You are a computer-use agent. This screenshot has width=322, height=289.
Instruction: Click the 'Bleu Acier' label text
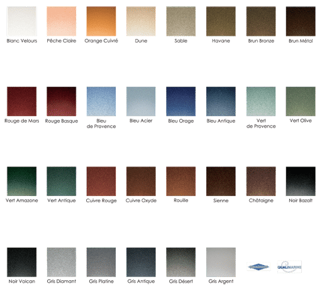pyautogui.click(x=141, y=121)
